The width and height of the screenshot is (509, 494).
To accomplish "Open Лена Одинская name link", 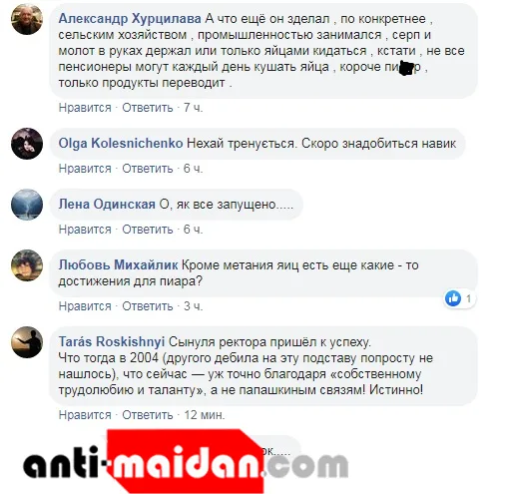I will [x=107, y=204].
